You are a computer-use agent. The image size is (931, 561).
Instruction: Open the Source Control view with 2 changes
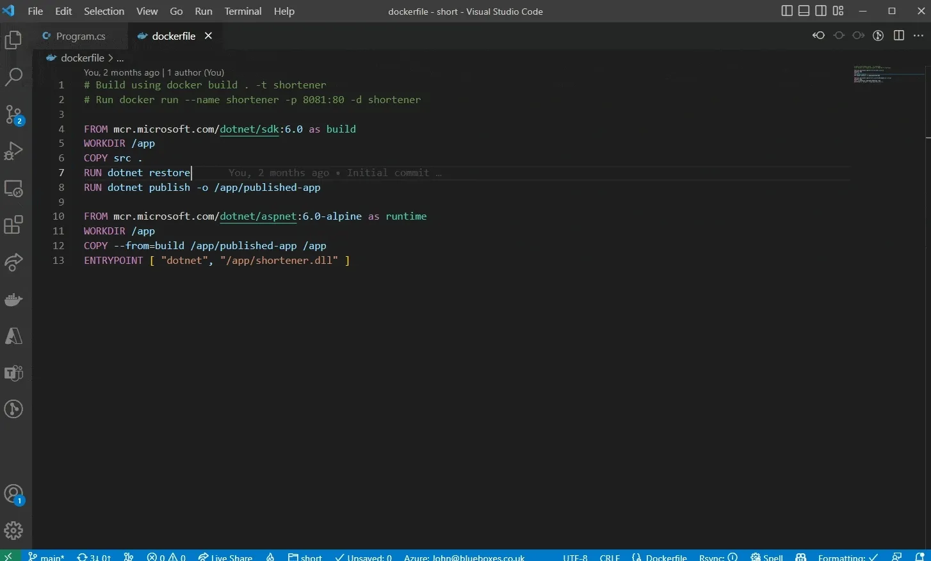(14, 115)
